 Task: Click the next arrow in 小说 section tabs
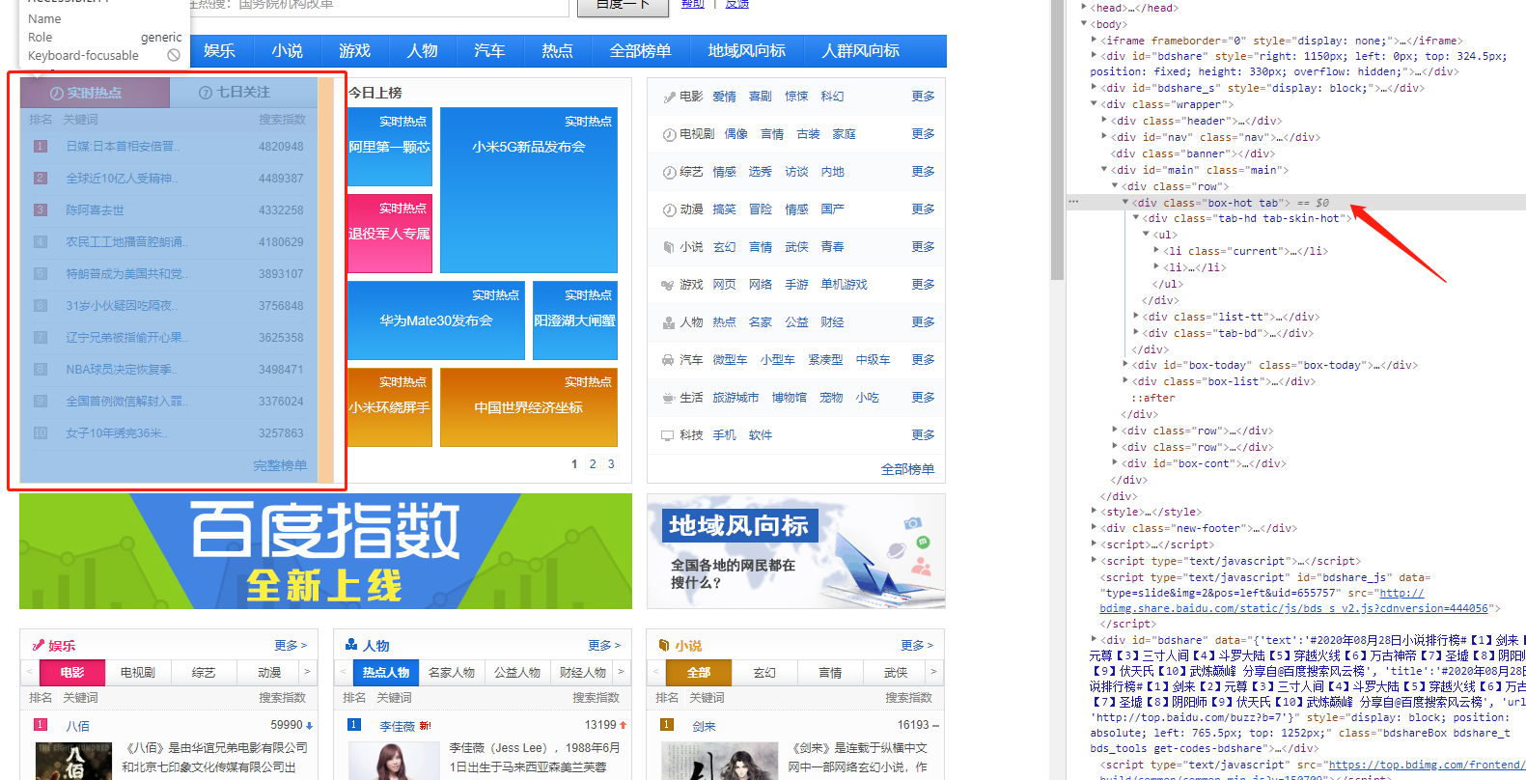[x=933, y=672]
